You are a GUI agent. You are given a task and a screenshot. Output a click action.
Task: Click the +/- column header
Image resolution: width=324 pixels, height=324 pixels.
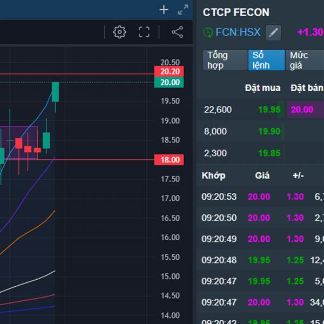pos(298,175)
